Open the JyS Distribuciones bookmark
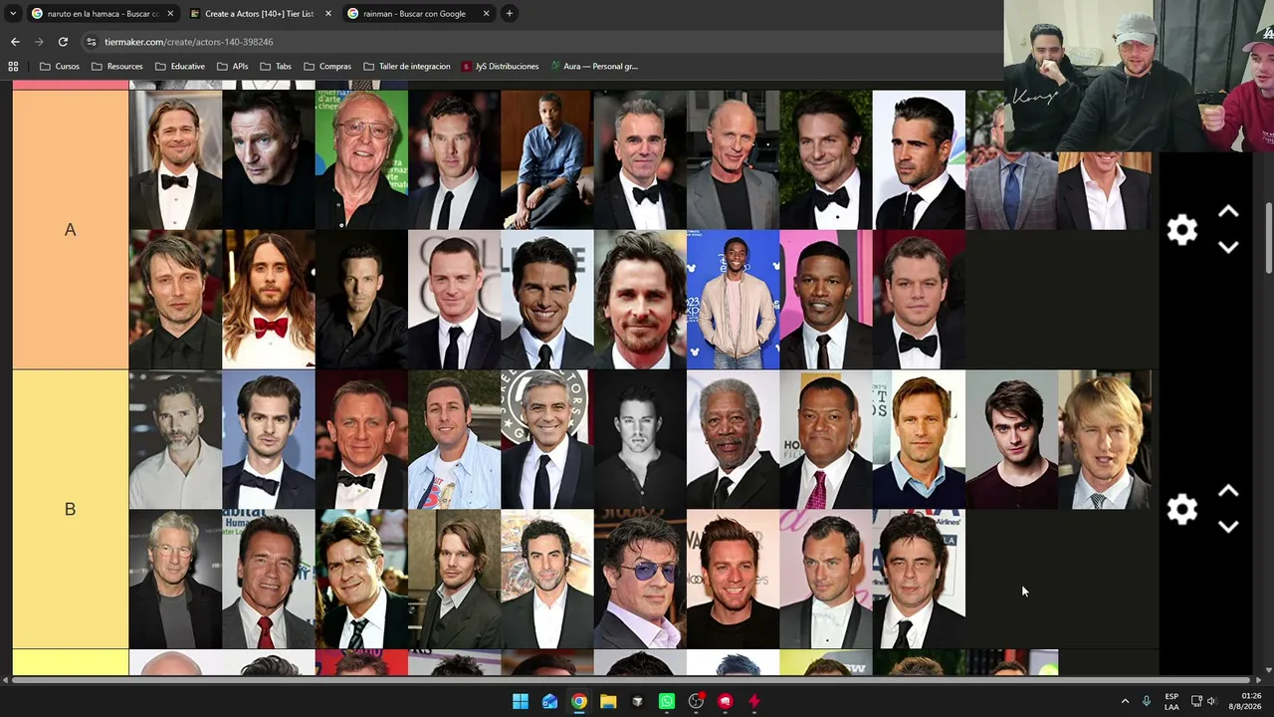 (500, 67)
